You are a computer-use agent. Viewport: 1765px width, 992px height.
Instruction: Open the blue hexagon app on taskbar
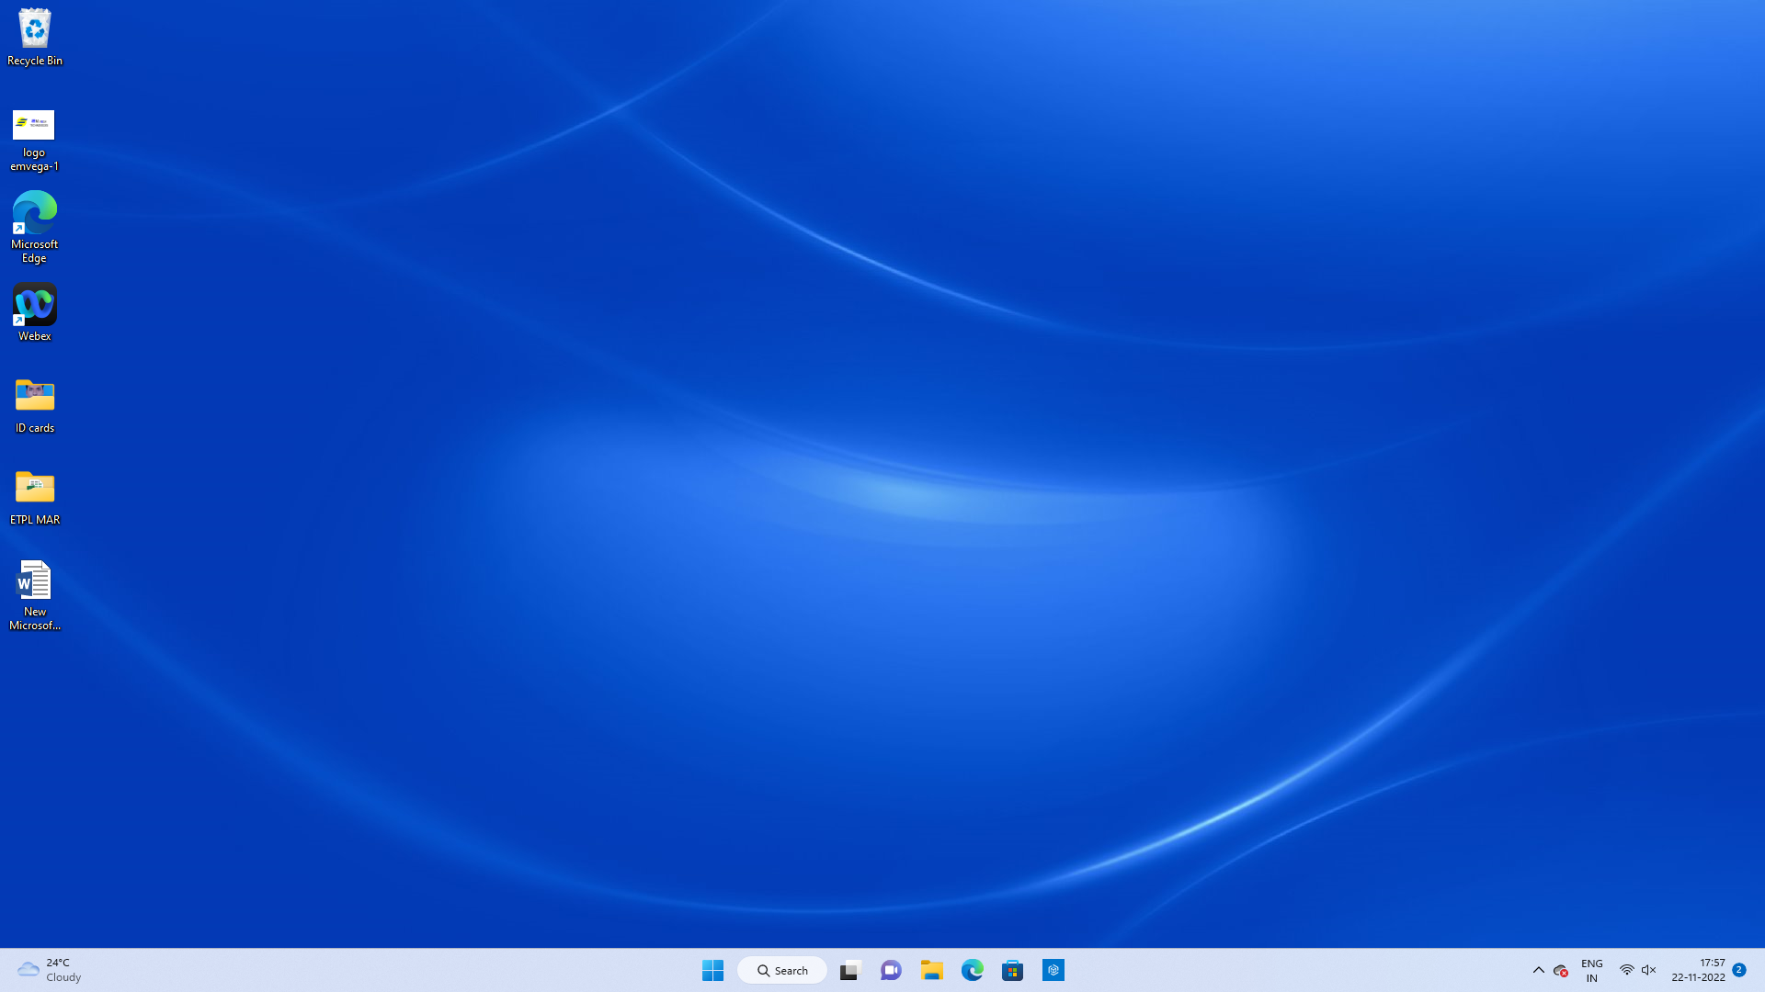(x=1053, y=970)
